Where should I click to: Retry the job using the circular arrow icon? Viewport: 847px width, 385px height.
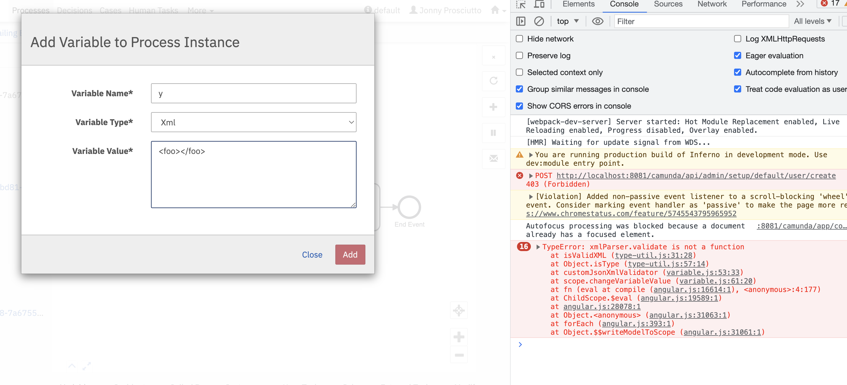tap(493, 81)
